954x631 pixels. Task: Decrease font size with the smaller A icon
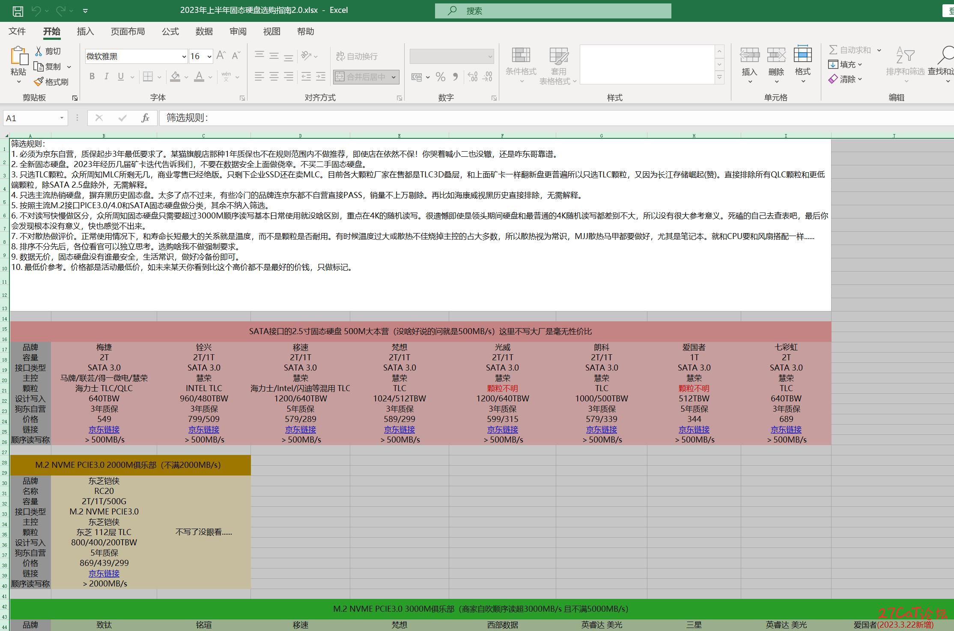click(236, 56)
